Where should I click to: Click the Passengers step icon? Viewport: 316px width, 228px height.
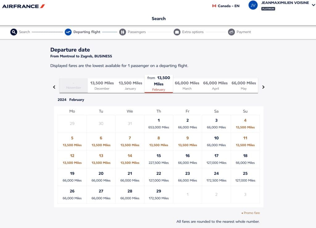tap(123, 32)
